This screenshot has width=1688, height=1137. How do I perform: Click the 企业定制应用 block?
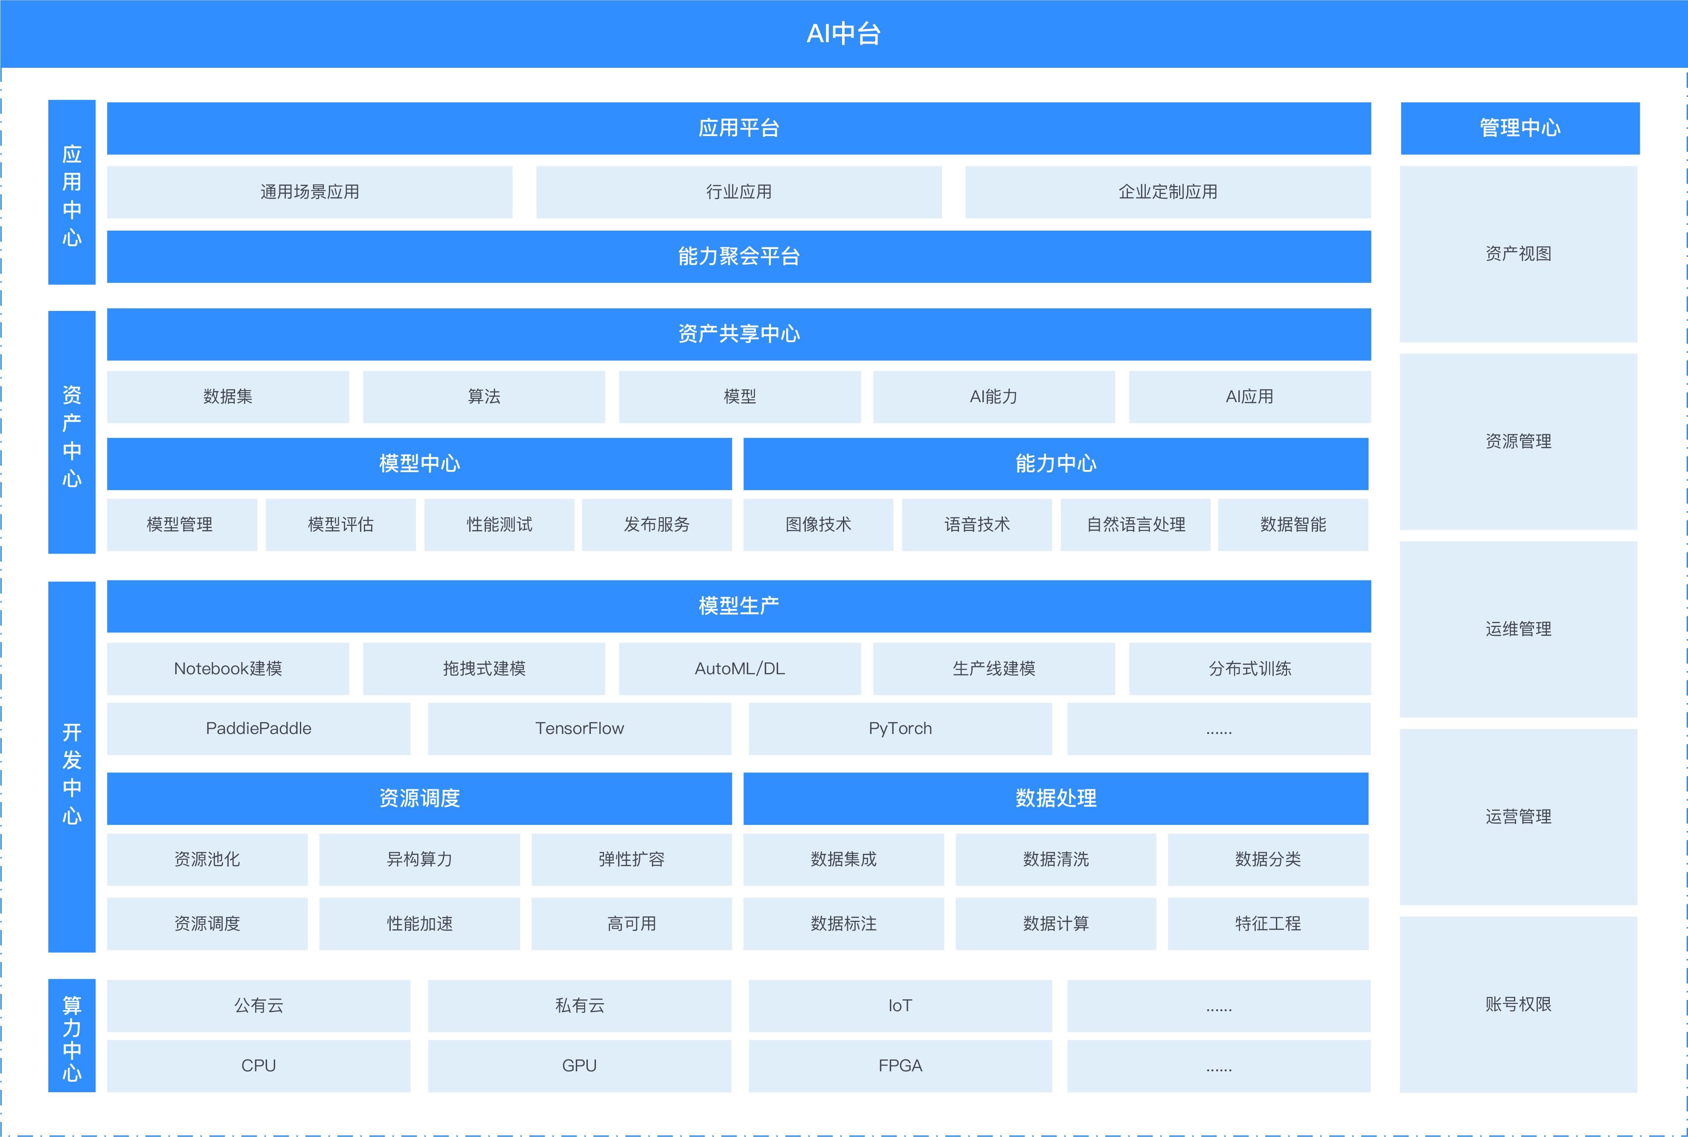pos(1168,192)
